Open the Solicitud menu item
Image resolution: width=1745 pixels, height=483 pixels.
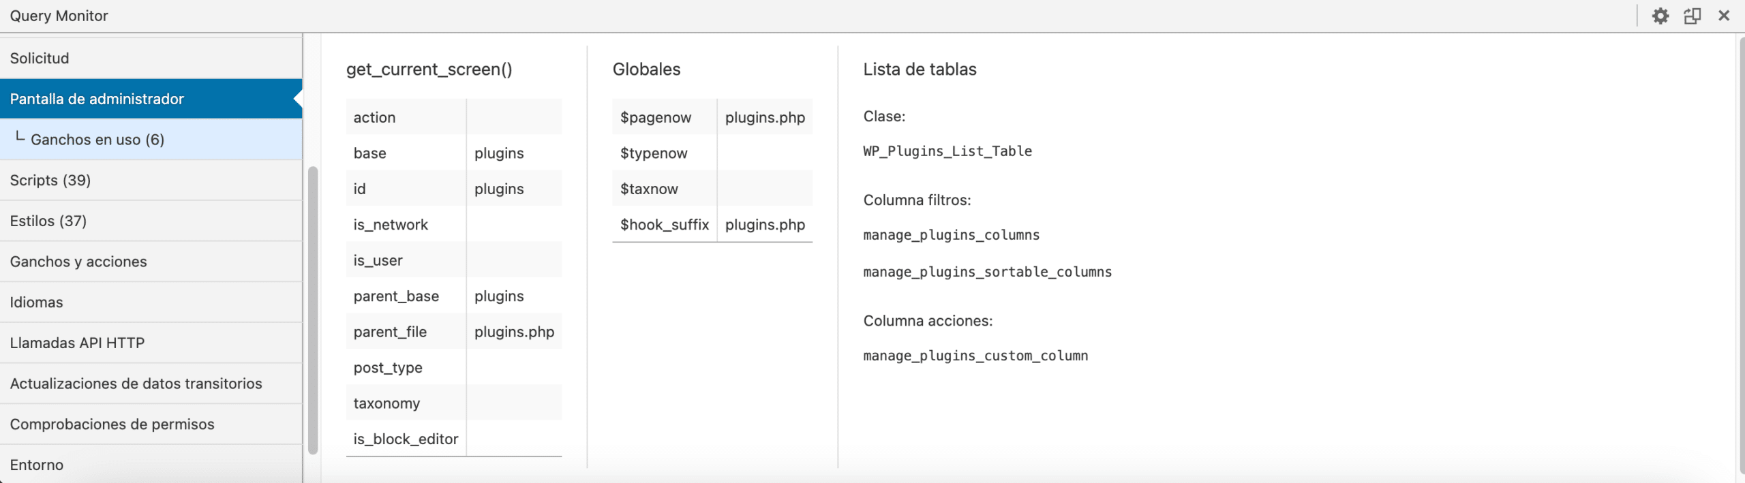(40, 58)
